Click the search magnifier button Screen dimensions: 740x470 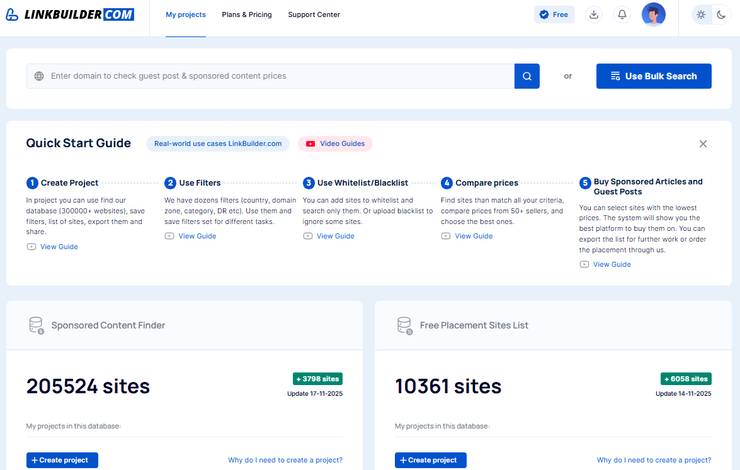[x=527, y=76]
